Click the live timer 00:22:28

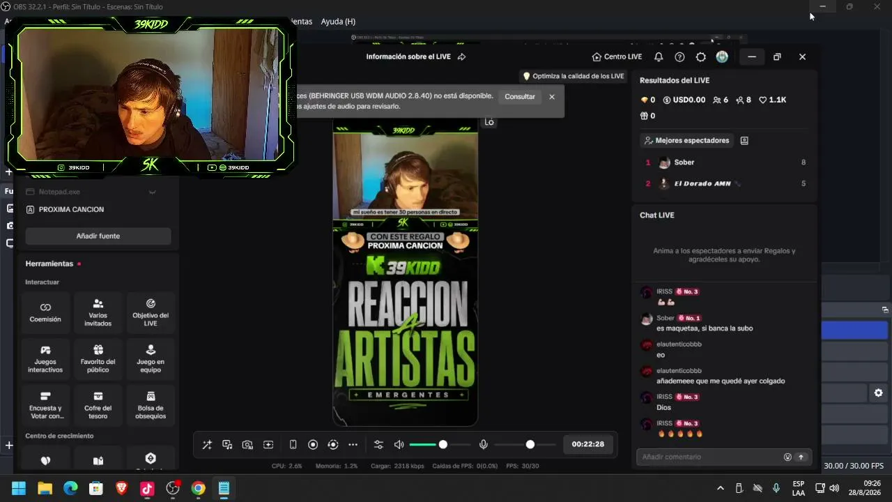click(x=587, y=444)
